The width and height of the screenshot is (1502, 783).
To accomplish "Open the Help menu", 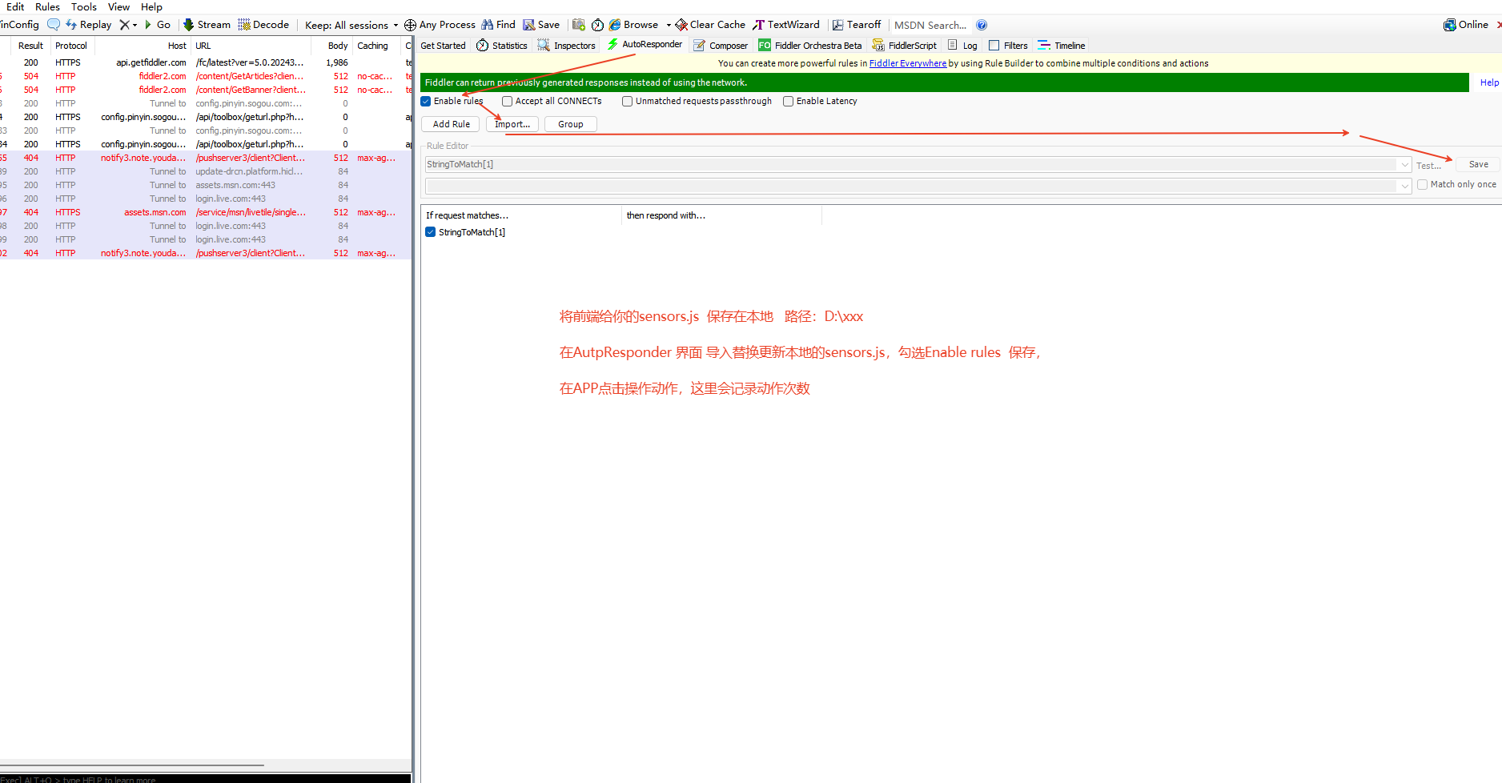I will [x=151, y=7].
